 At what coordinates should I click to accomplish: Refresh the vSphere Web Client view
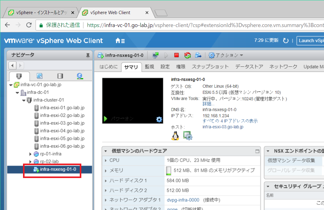pos(286,40)
